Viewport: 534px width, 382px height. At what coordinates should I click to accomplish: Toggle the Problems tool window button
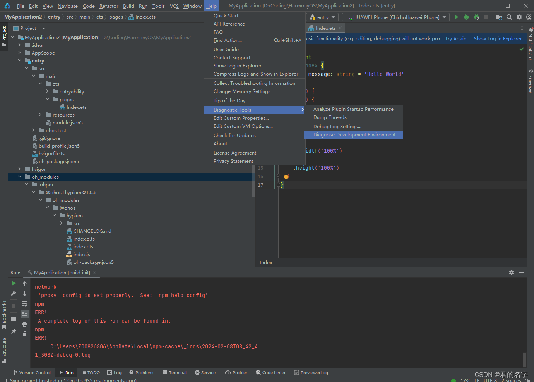(x=142, y=373)
